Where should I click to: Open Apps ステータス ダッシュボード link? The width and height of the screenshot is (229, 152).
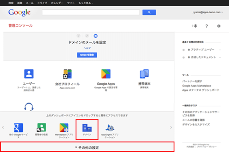(201, 90)
